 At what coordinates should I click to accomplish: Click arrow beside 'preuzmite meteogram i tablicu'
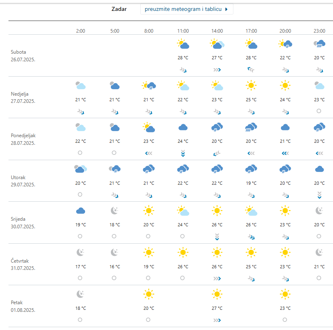tap(227, 9)
